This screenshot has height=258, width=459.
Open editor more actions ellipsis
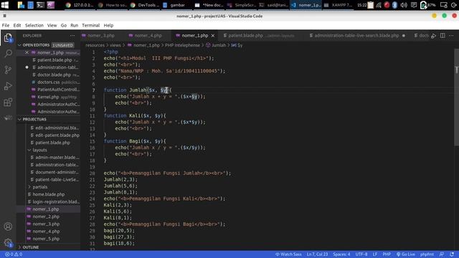click(x=451, y=35)
